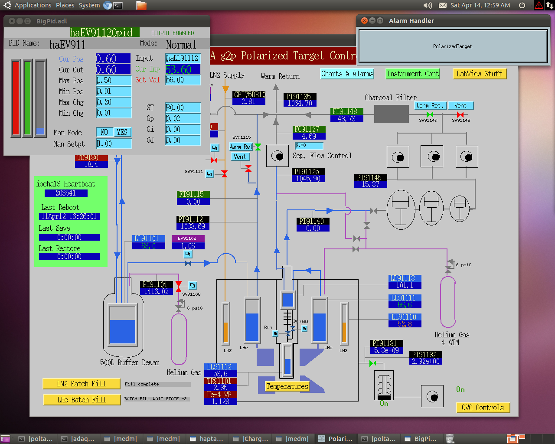Start the LHe Batch Fill

(x=82, y=400)
